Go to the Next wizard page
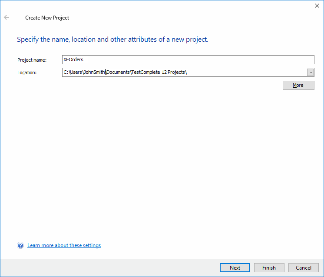This screenshot has height=277, width=324. (x=235, y=268)
